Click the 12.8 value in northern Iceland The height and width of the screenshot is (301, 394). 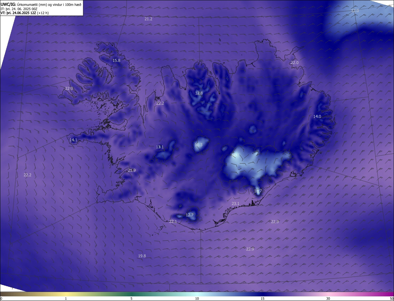pos(199,93)
